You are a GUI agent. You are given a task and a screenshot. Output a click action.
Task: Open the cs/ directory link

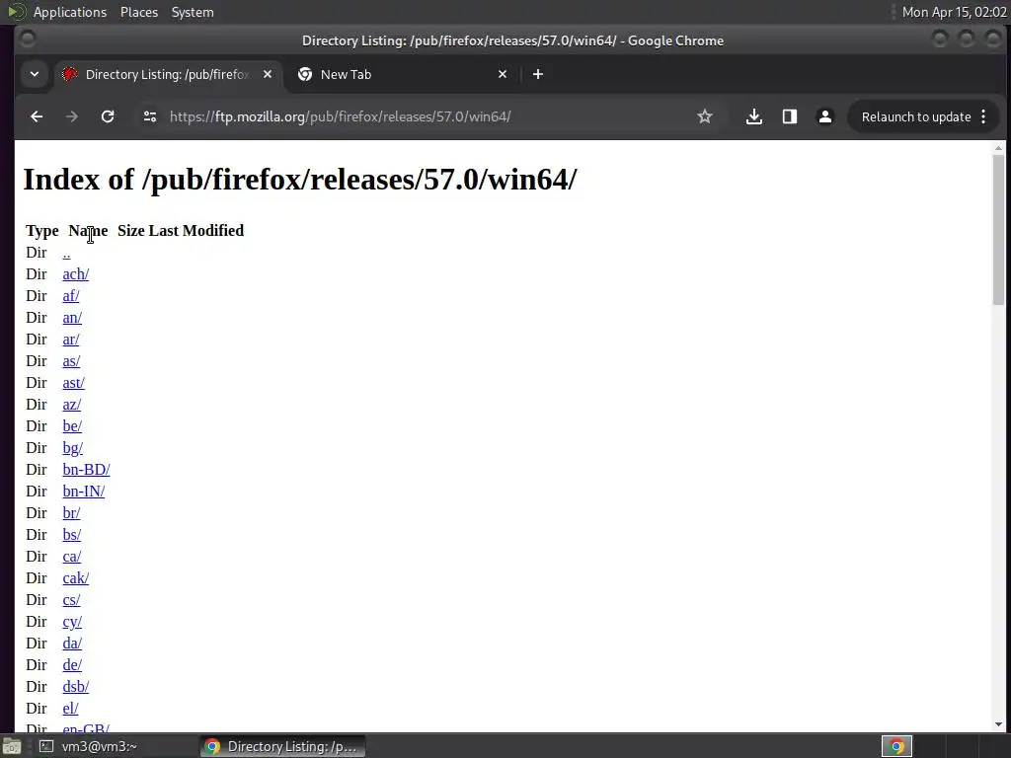[71, 600]
